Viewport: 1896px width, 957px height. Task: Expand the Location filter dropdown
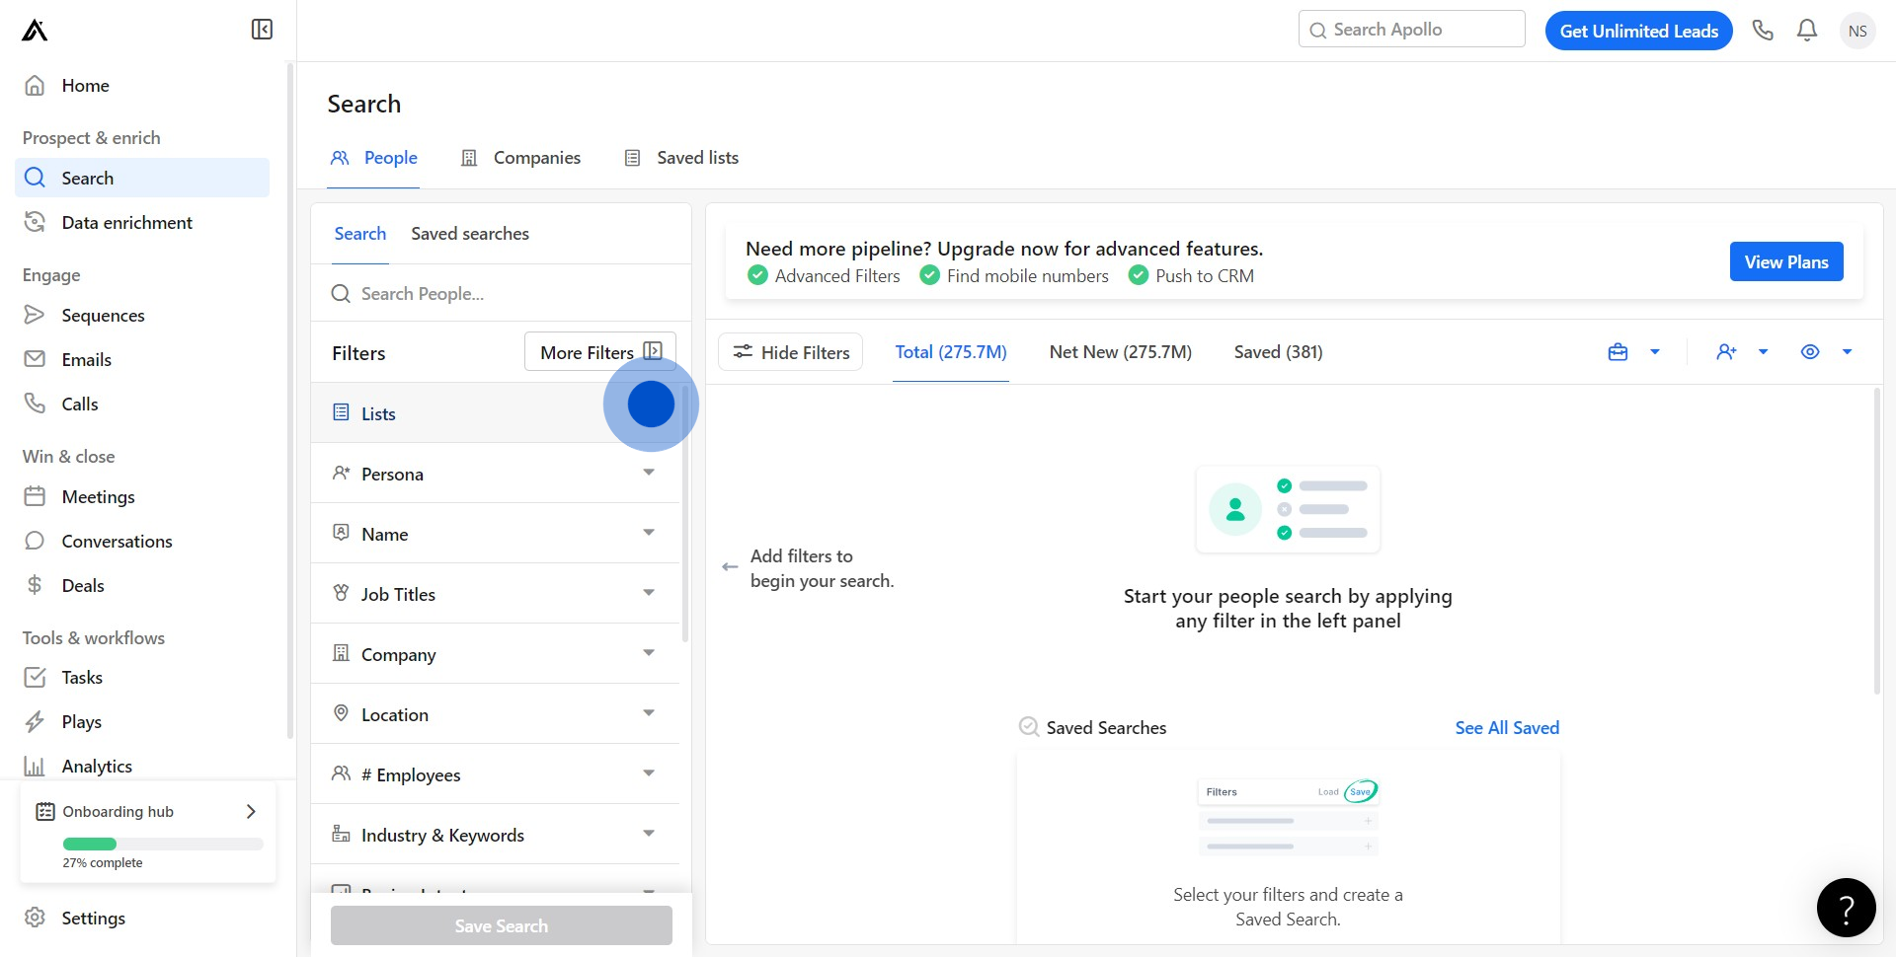pyautogui.click(x=495, y=714)
